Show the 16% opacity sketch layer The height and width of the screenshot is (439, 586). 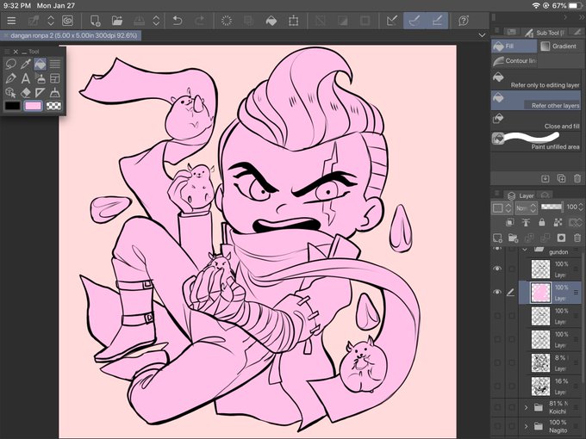[497, 386]
